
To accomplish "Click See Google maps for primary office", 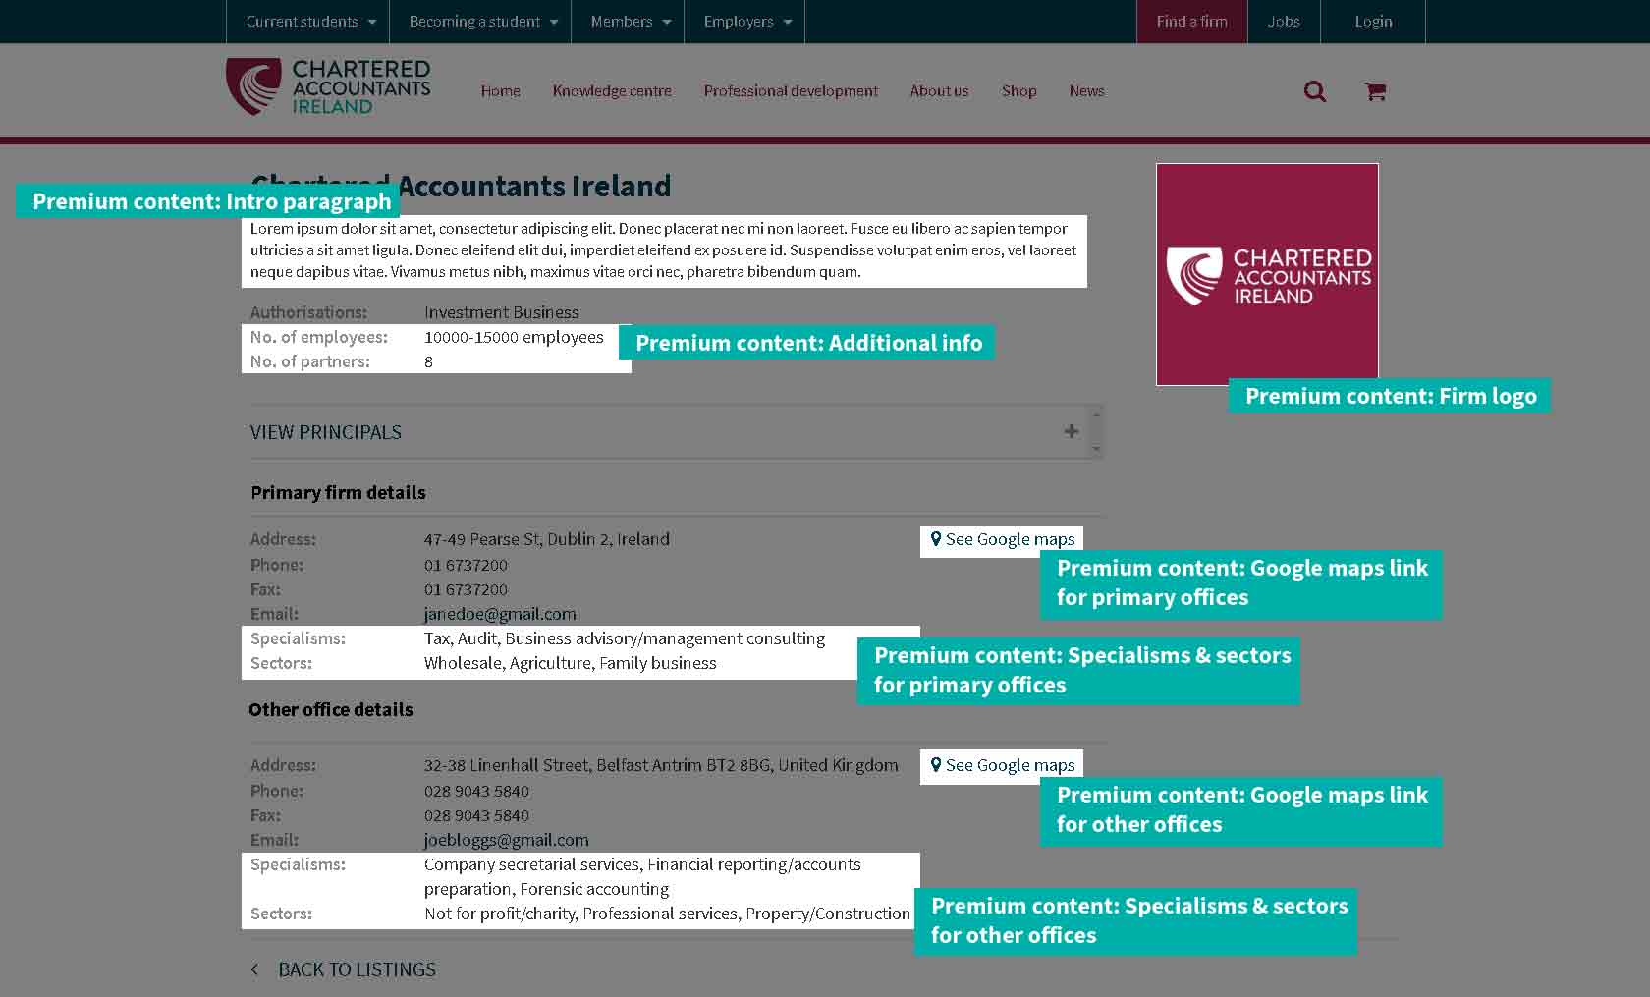I will click(1002, 540).
